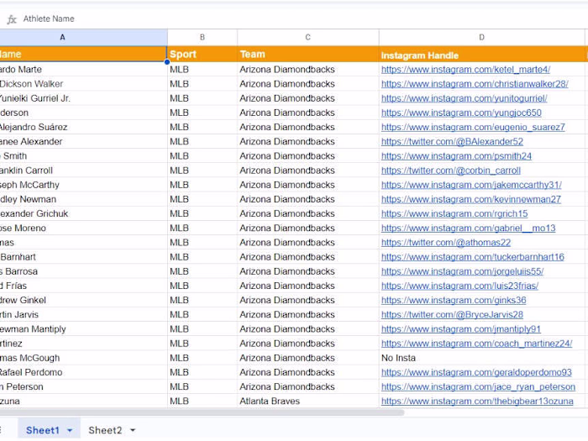This screenshot has width=588, height=441.
Task: Open the tuckerbarnhart16 Instagram link
Action: 472,257
